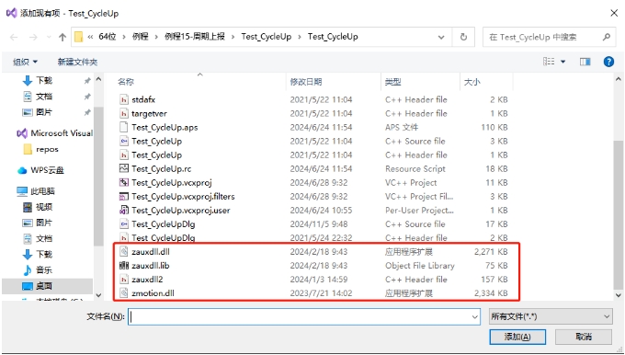This screenshot has width=625, height=355.
Task: Select Test_CycleUp.vcxproj.user file icon
Action: click(124, 210)
